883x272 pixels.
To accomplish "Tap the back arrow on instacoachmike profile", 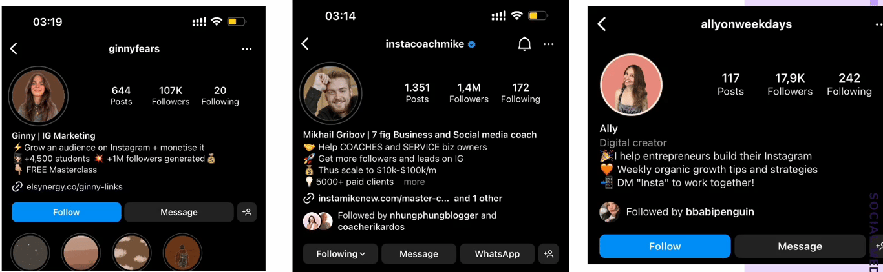I will pos(305,44).
